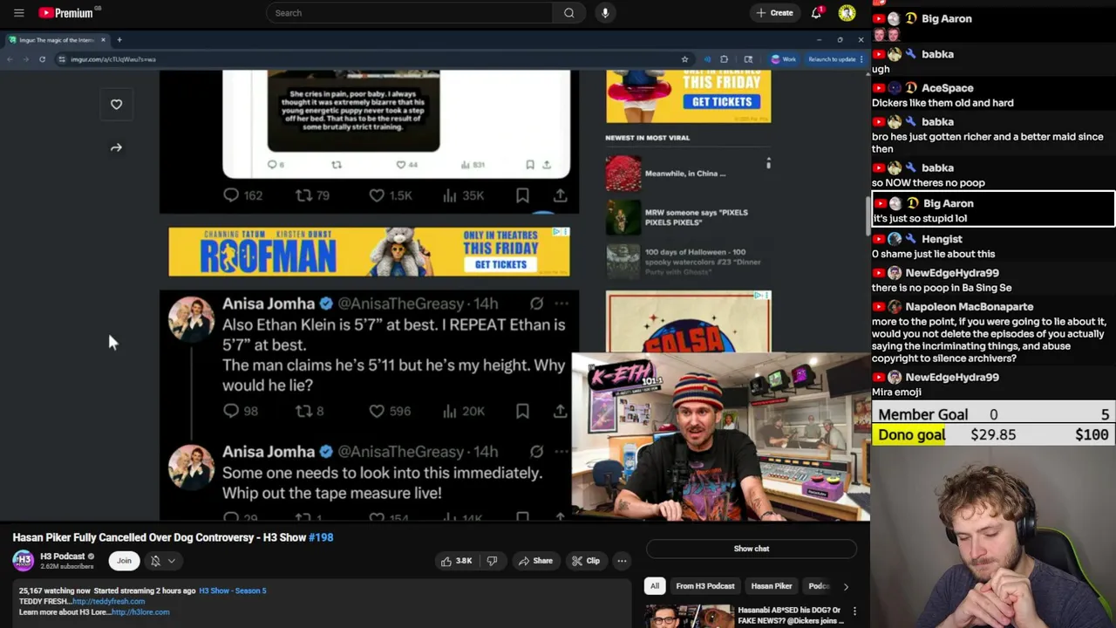Open H3 Show - Season 5 link

coord(233,591)
